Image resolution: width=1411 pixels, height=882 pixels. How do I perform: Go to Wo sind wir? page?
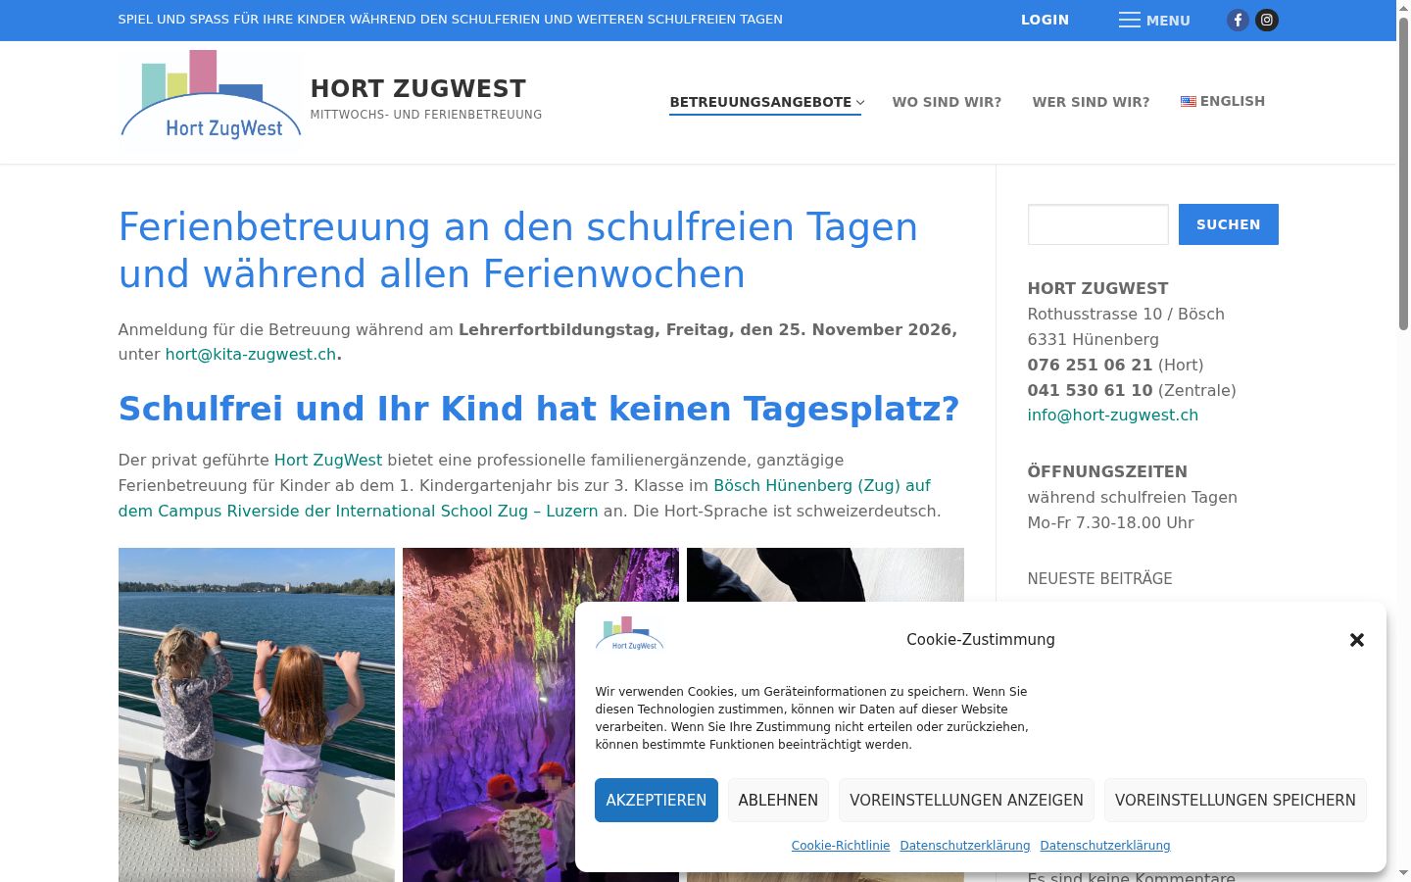947,102
